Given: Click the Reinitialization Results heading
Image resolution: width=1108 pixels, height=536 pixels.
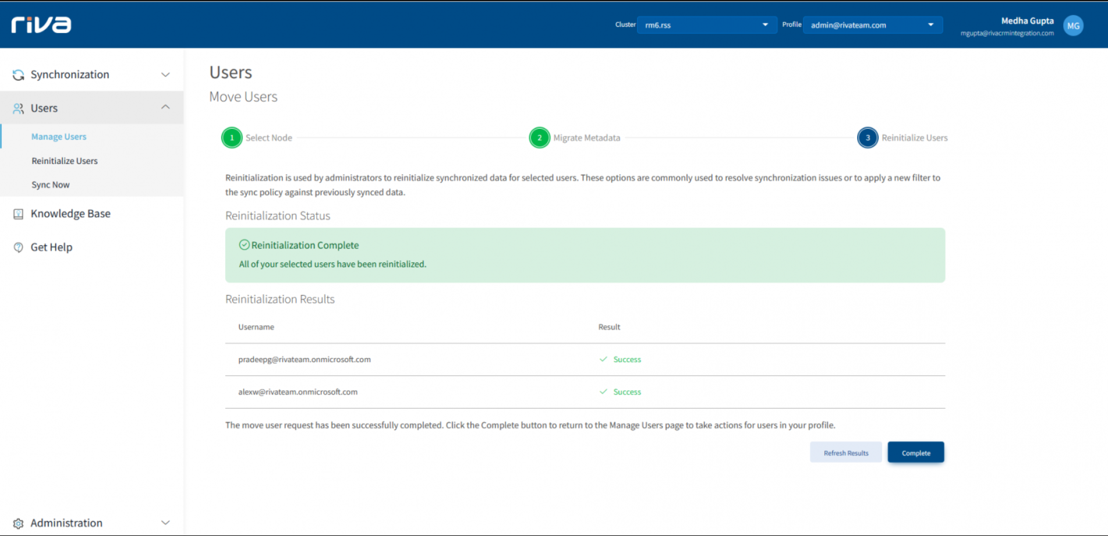Looking at the screenshot, I should tap(280, 299).
